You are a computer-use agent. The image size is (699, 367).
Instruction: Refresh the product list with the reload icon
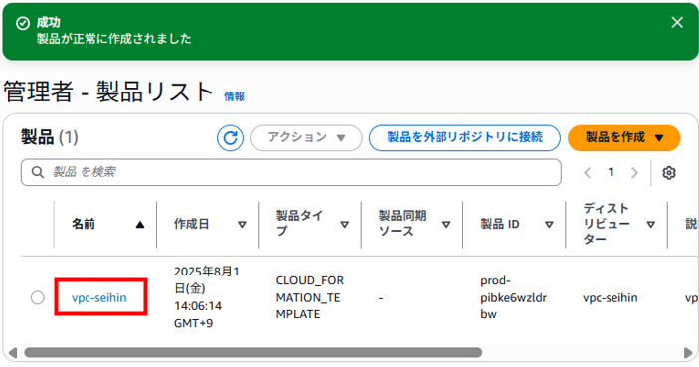230,138
